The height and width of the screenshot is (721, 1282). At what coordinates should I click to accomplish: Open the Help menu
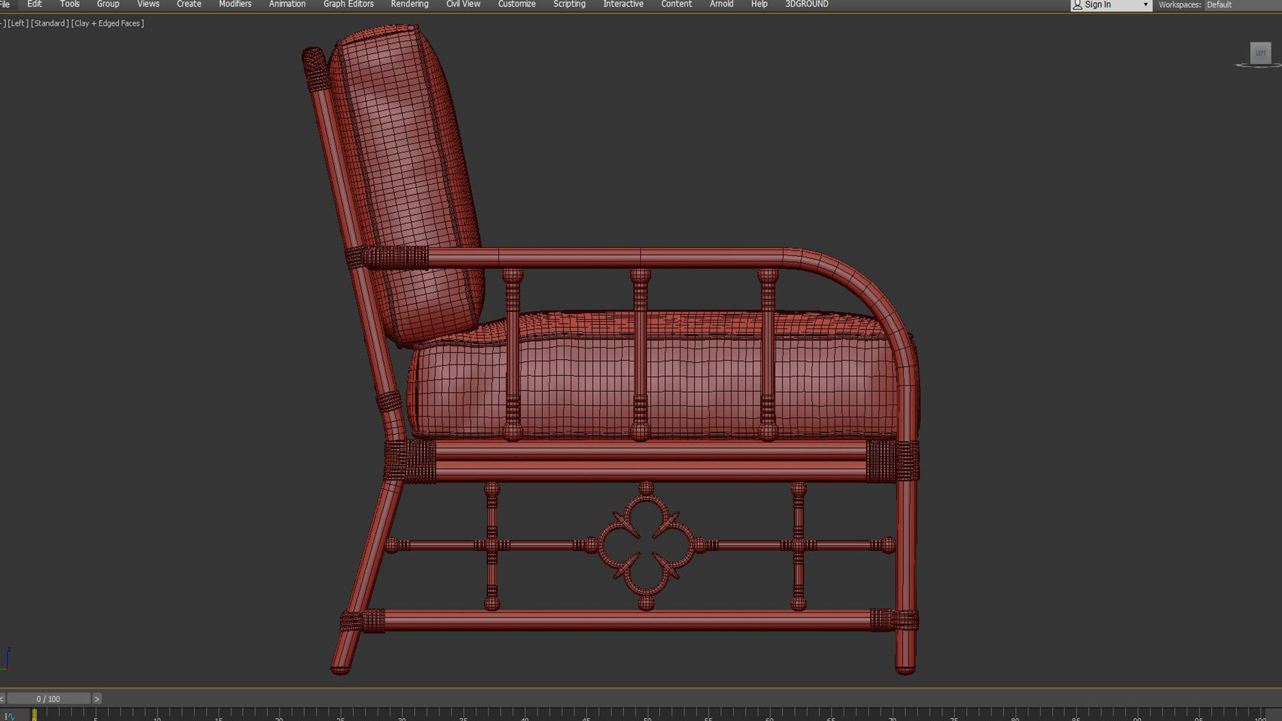tap(759, 4)
